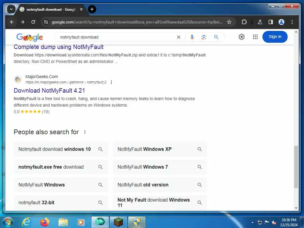Select NotMyFault Windows 7 suggestion
304x228 pixels.
pyautogui.click(x=160, y=167)
